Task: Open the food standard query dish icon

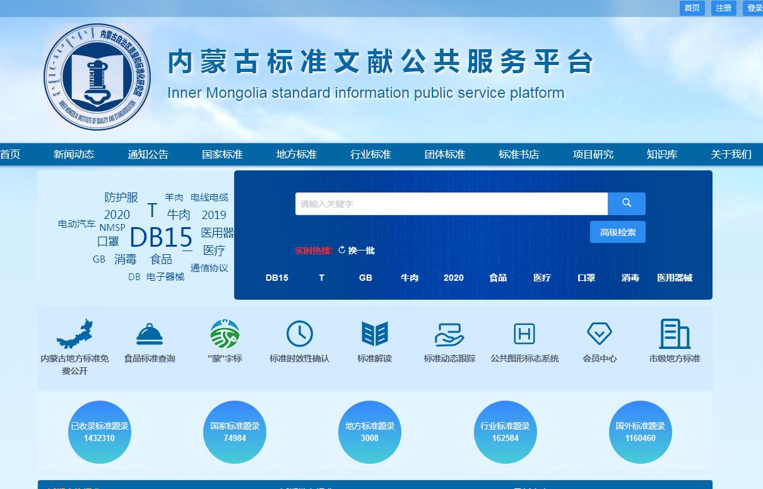Action: tap(150, 334)
